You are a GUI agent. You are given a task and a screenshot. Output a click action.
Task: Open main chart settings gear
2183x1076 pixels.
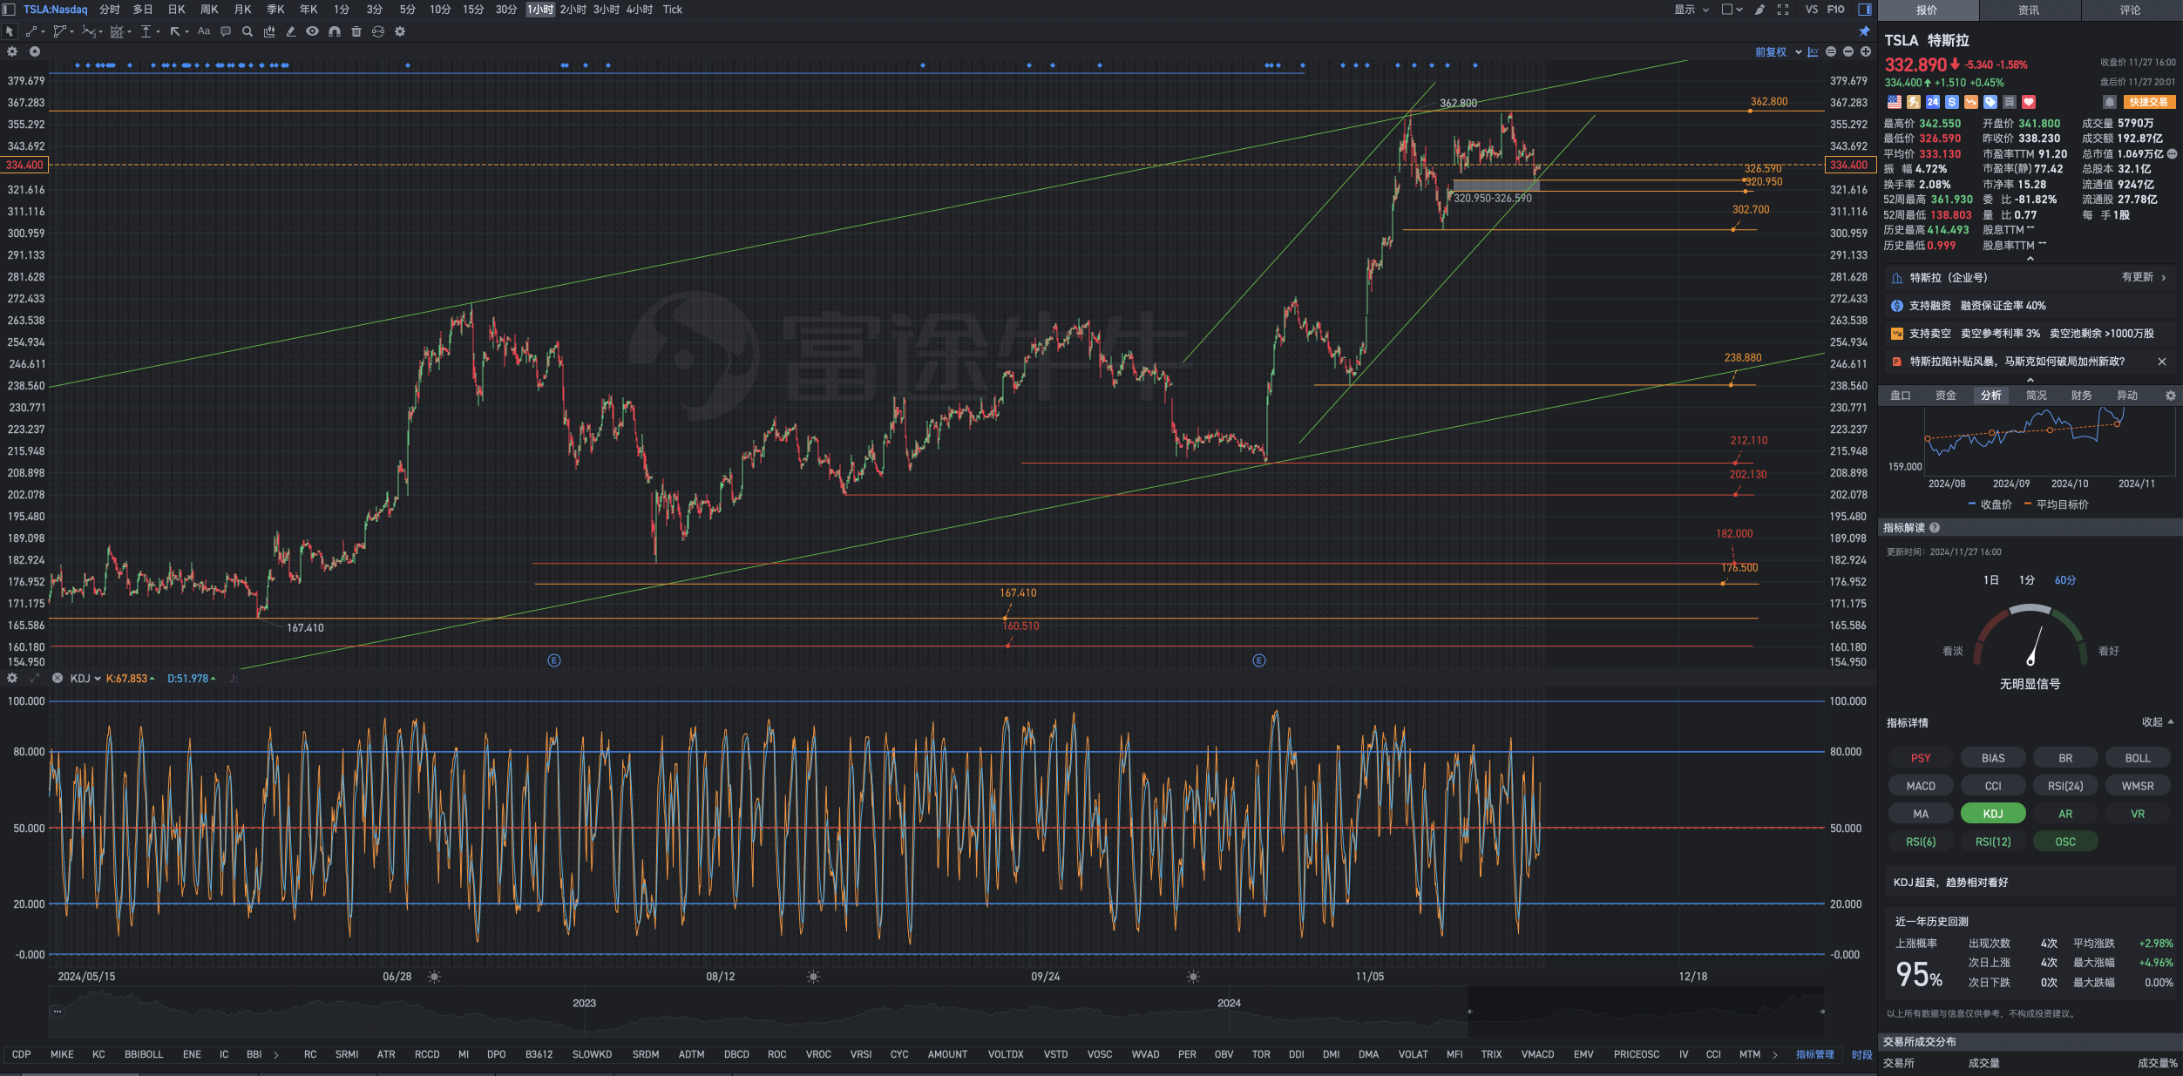point(12,51)
